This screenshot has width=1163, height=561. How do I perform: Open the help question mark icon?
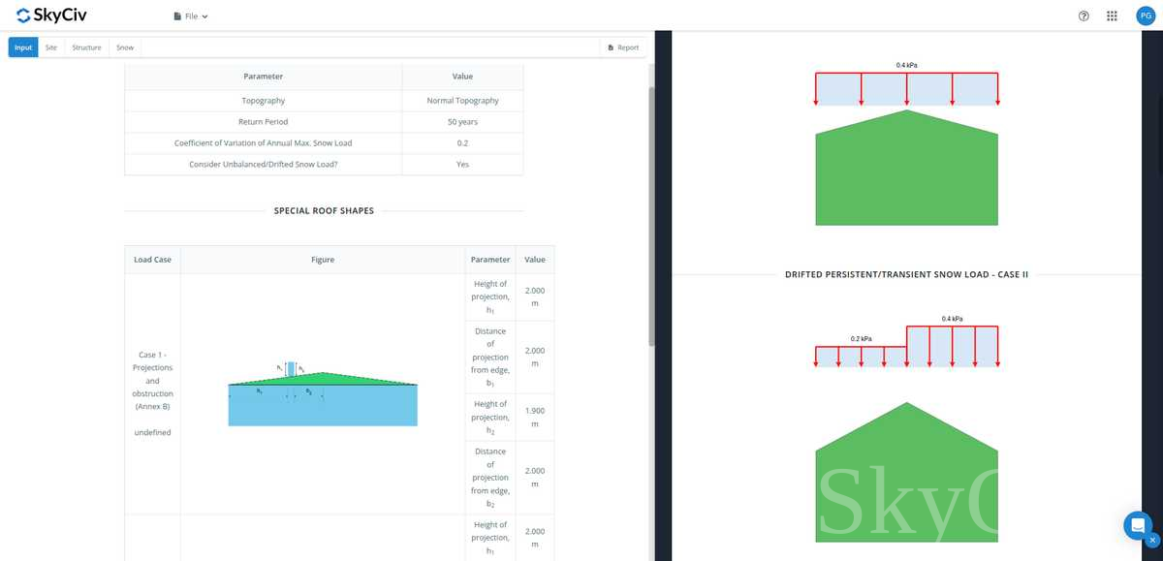coord(1084,16)
